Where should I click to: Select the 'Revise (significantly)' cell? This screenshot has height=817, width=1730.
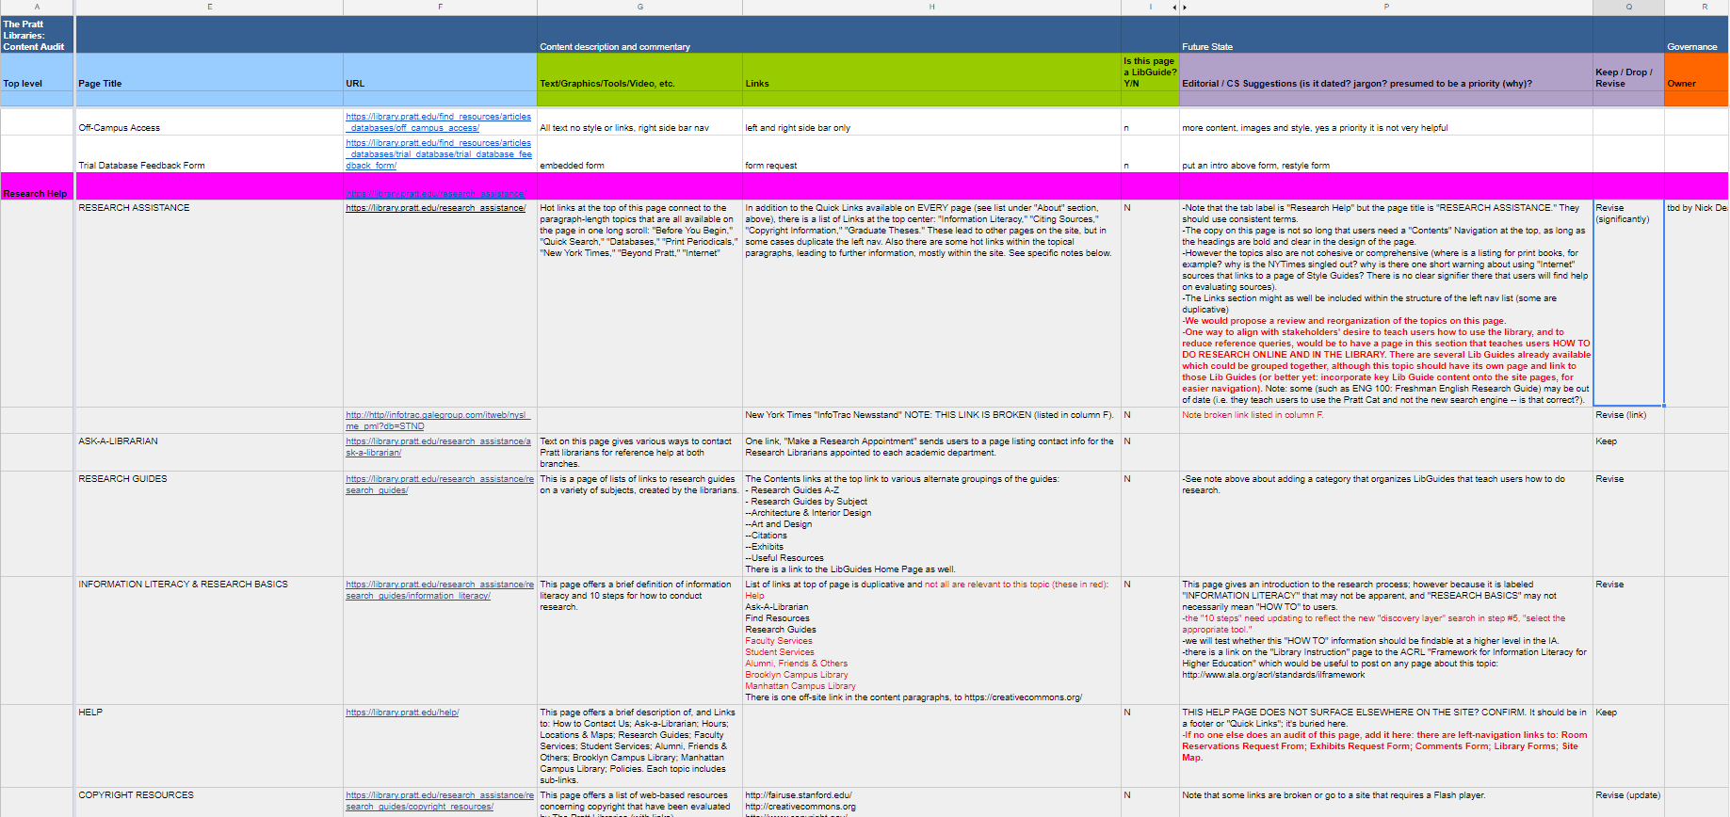point(1628,303)
